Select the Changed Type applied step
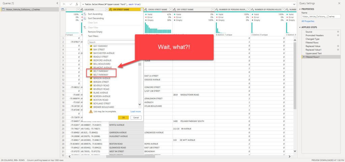345x162 pixels. (312, 39)
